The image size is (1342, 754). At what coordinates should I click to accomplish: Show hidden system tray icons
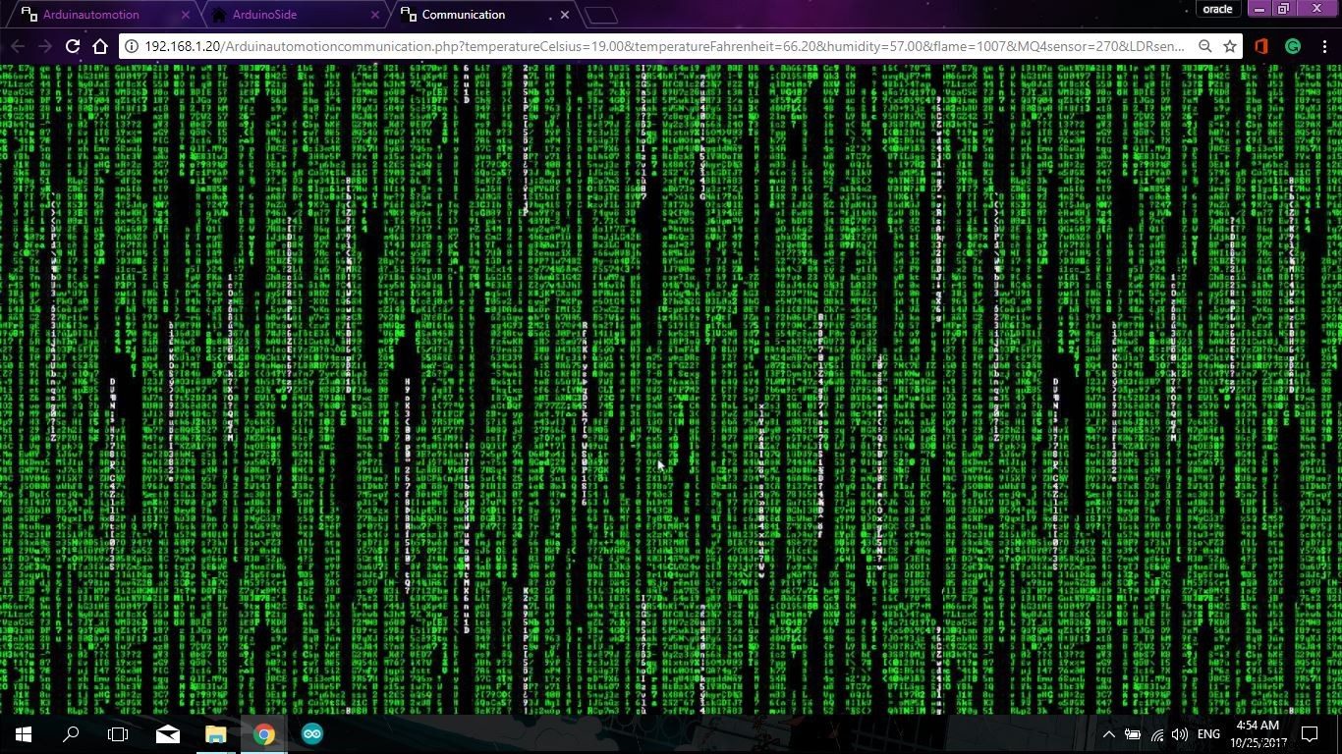click(x=1108, y=734)
